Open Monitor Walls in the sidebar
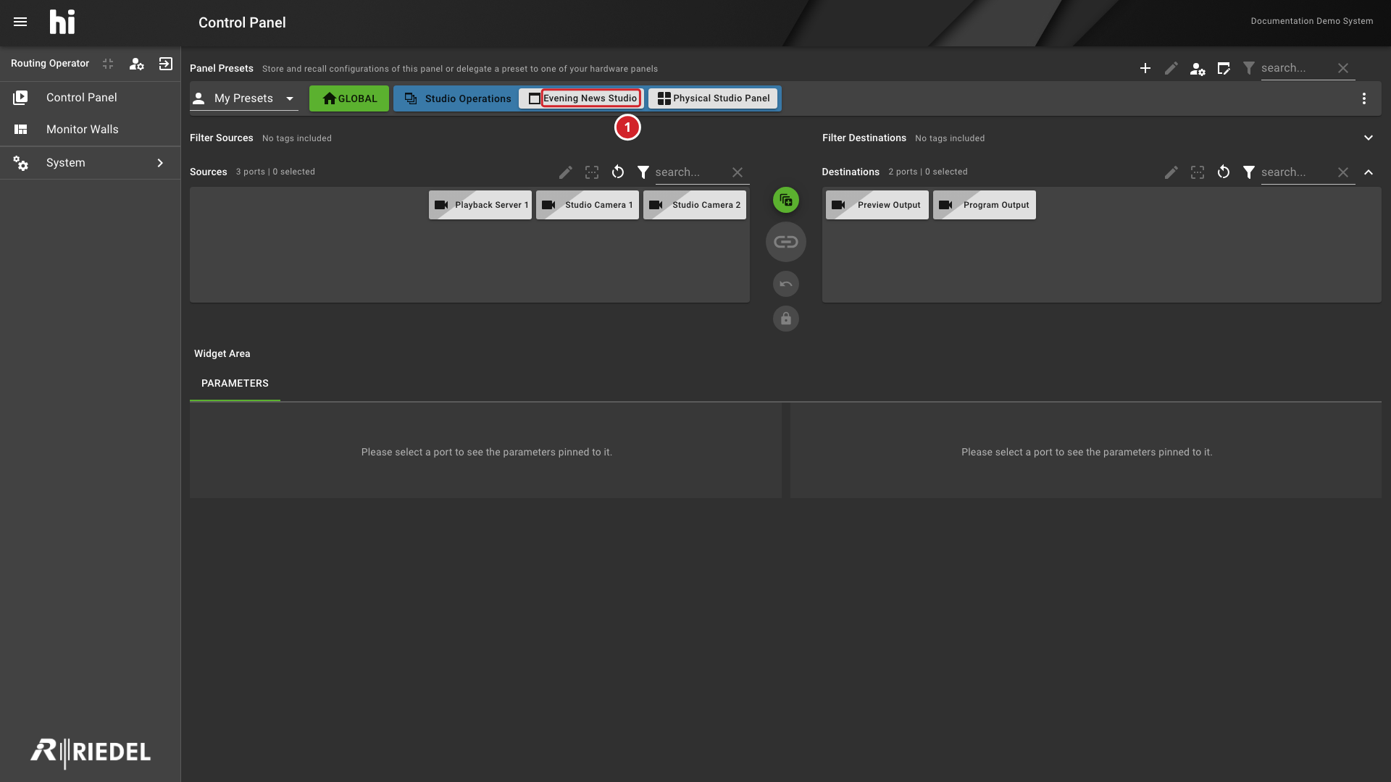Viewport: 1391px width, 782px height. pyautogui.click(x=91, y=130)
